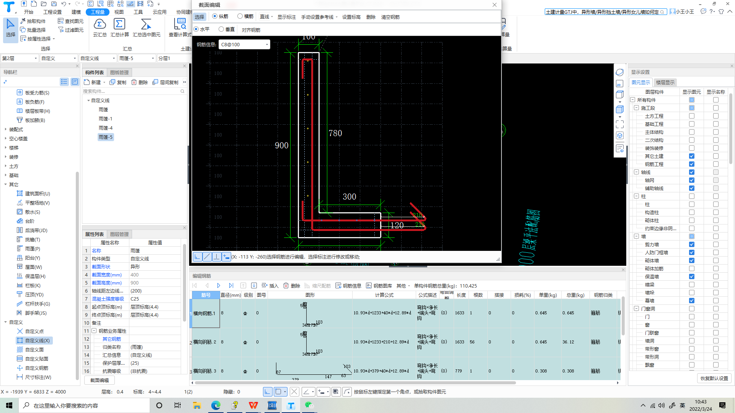
Task: Click 设置标高 in section editor
Action: [x=351, y=17]
